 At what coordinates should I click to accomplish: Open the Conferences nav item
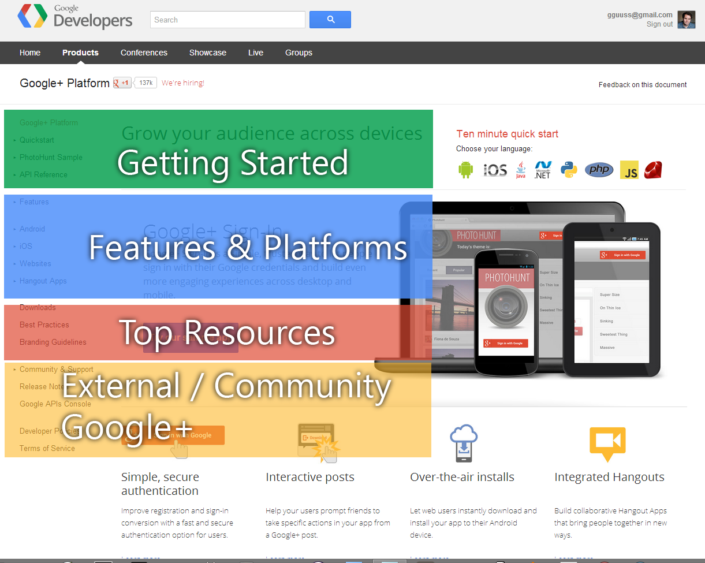point(144,53)
